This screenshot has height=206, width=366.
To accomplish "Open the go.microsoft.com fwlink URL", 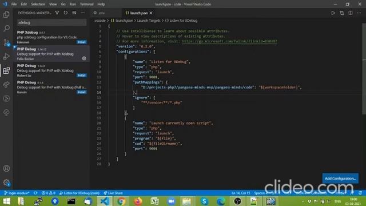I will pyautogui.click(x=229, y=41).
